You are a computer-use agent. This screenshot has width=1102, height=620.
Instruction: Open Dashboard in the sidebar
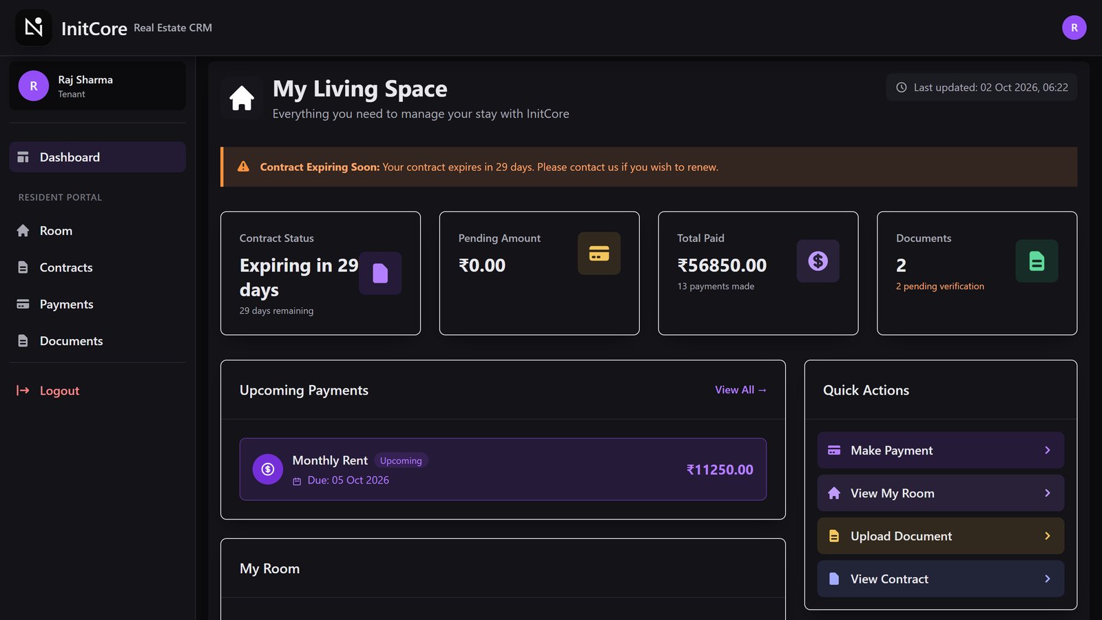point(98,157)
